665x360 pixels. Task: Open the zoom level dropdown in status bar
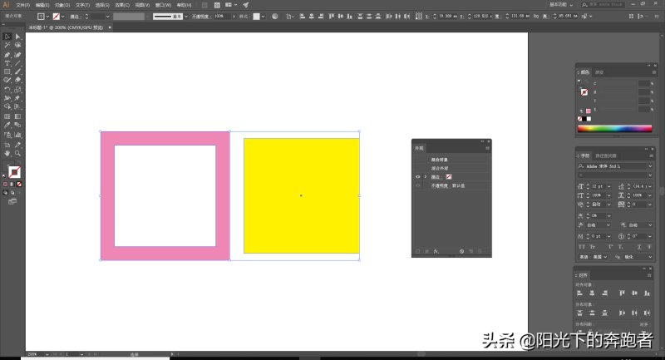[42, 354]
